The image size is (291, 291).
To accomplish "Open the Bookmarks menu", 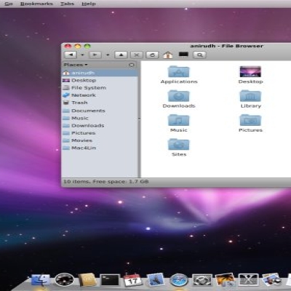I will [36, 4].
